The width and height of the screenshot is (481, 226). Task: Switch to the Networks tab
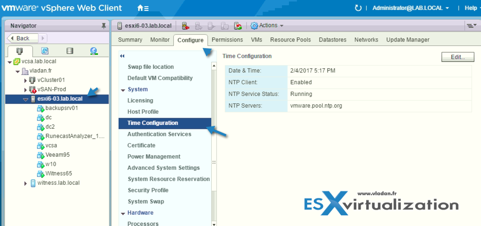click(366, 40)
